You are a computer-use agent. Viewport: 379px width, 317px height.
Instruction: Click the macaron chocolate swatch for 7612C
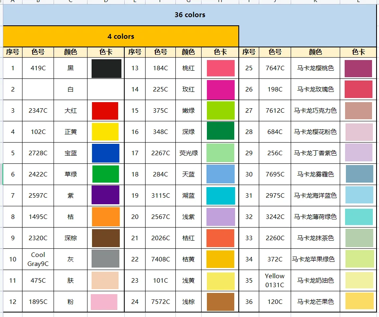tap(359, 111)
